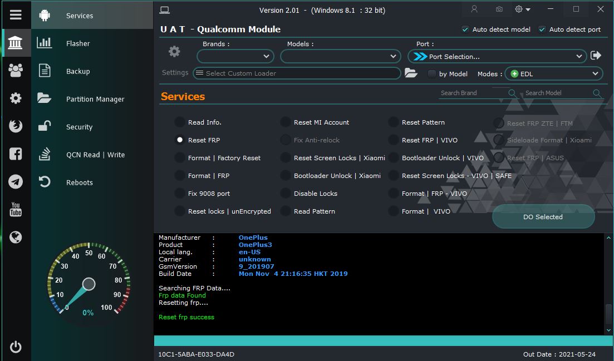The width and height of the screenshot is (614, 361).
Task: Click the Flasher bar chart icon
Action: (x=44, y=42)
